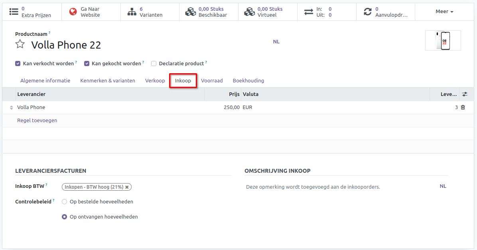Screen dimensions: 477x250
Task: Click the Stuks Virtueel boxes icon
Action: 250,12
